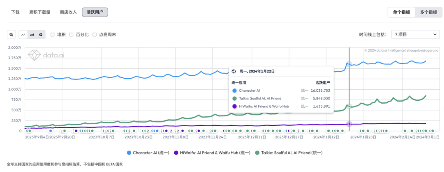
Task: Click the 2023年12月27日 x-axis label
Action: [x=289, y=137]
